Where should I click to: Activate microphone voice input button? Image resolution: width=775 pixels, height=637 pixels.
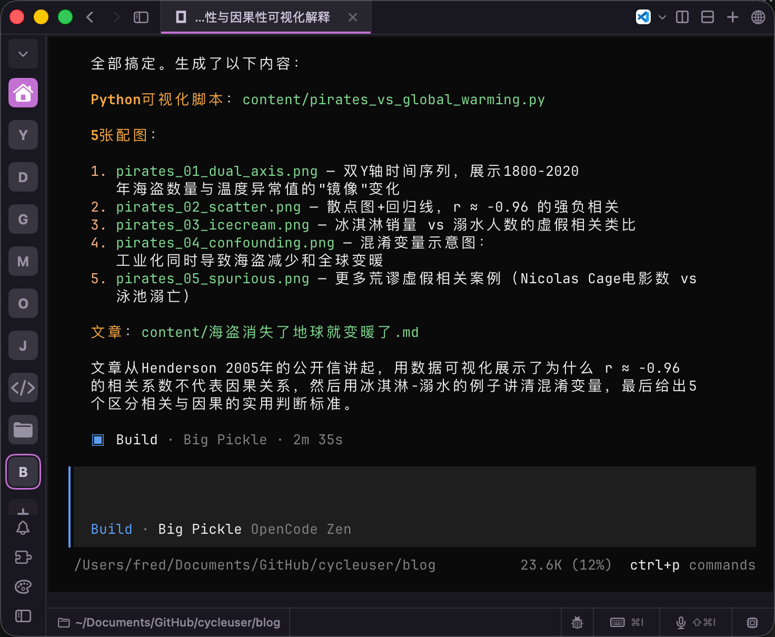click(695, 623)
